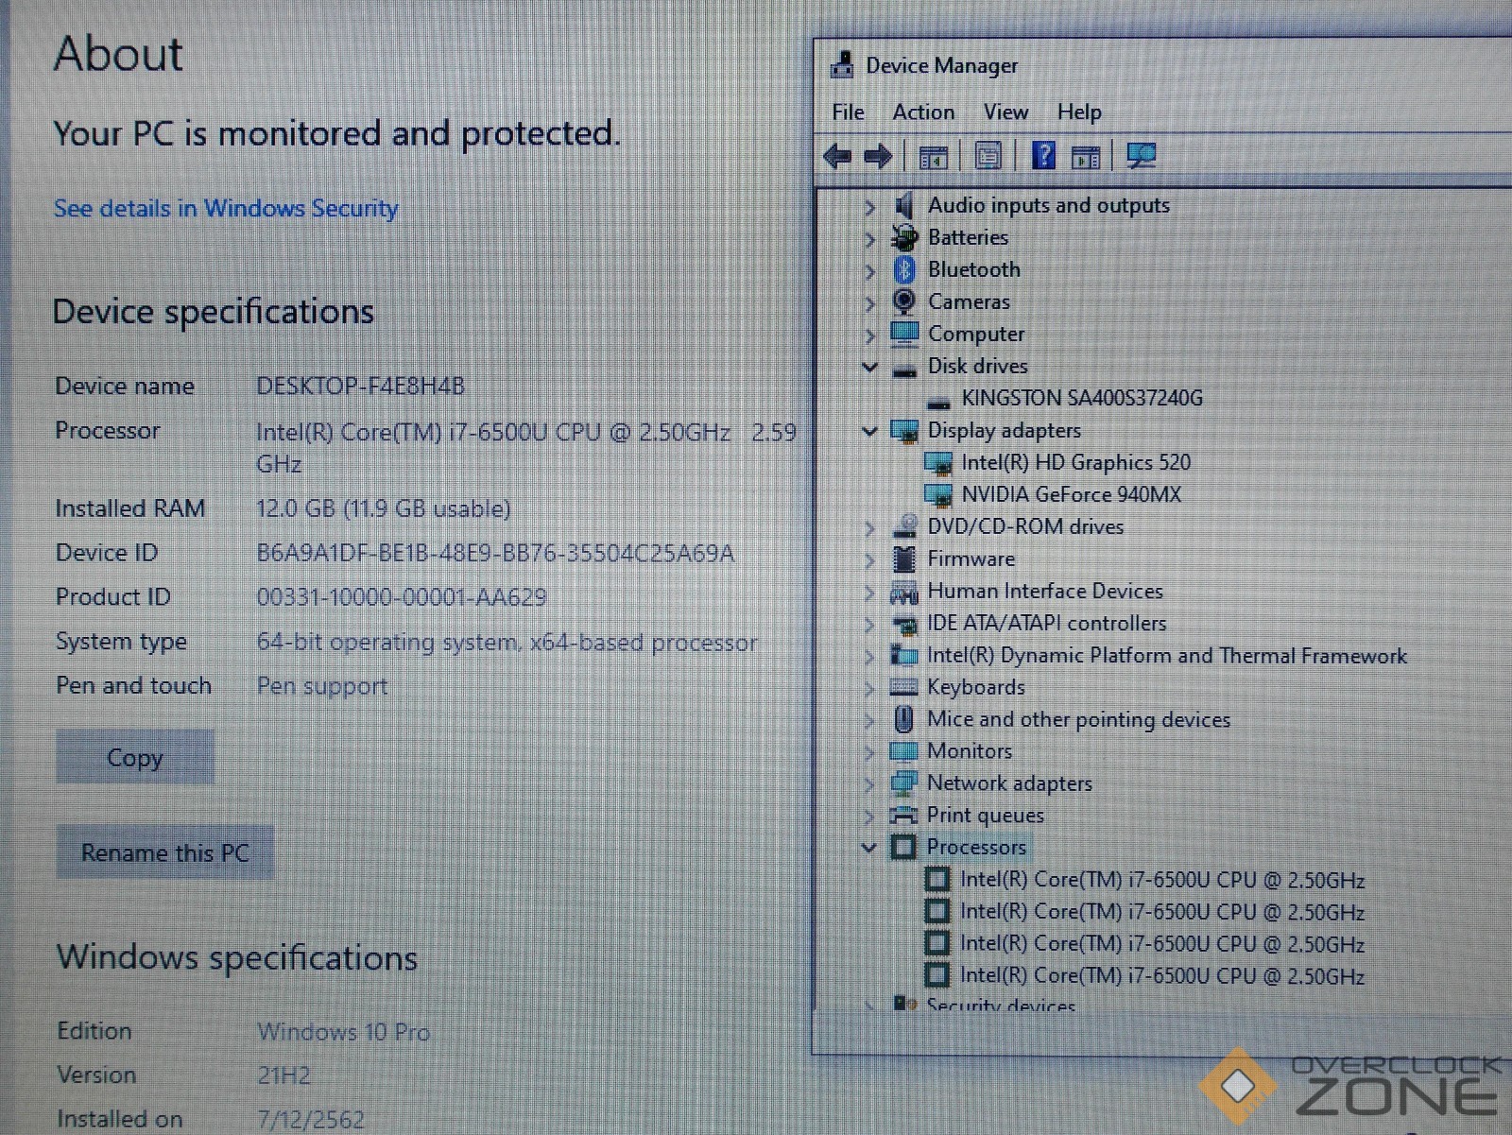Click the Cameras category icon
Screen dimensions: 1512x1135
904,301
